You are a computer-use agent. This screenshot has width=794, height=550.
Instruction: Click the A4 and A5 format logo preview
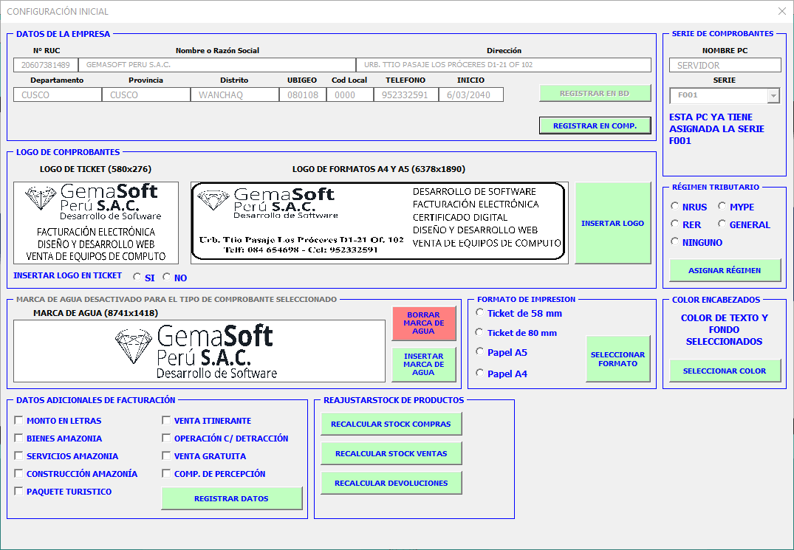pyautogui.click(x=380, y=223)
